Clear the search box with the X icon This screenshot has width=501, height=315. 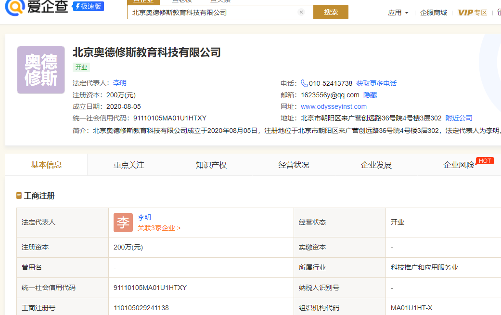[x=301, y=12]
